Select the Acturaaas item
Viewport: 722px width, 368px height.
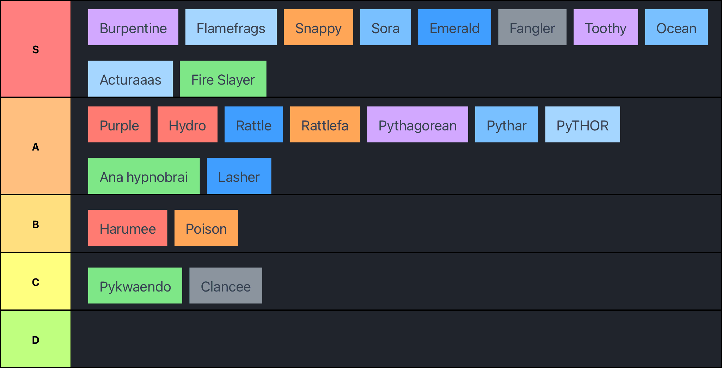point(130,79)
